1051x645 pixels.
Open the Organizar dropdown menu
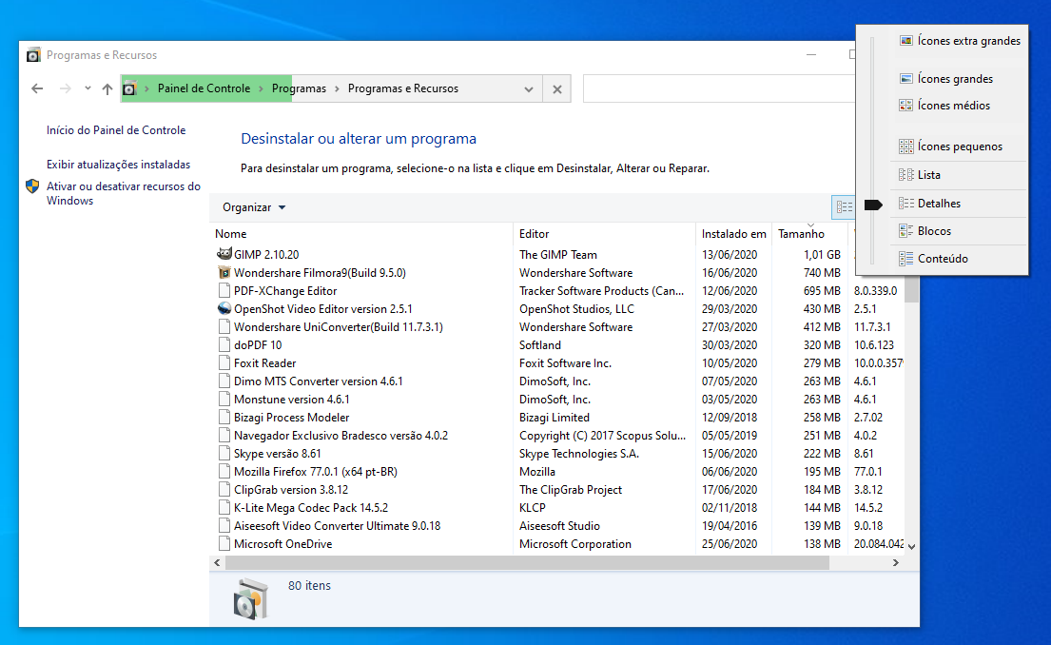[x=254, y=207]
